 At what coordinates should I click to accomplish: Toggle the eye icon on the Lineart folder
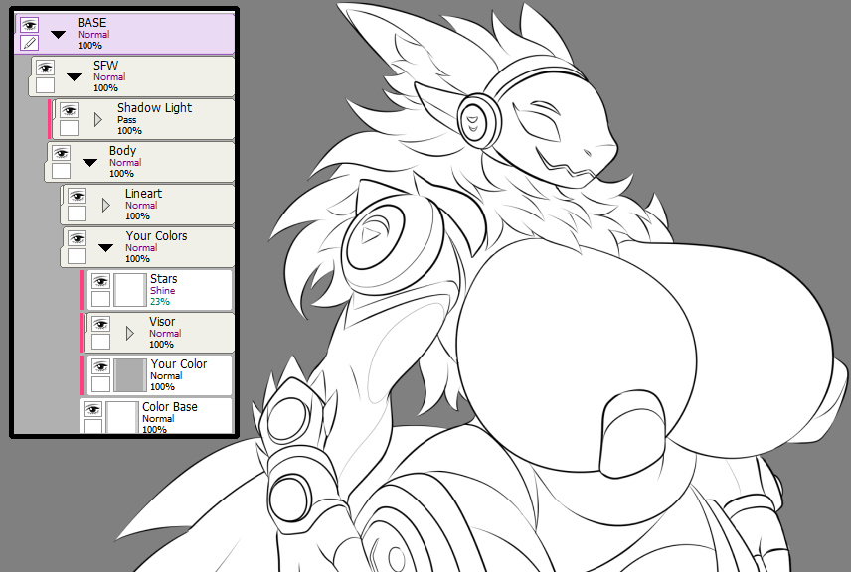(x=78, y=196)
